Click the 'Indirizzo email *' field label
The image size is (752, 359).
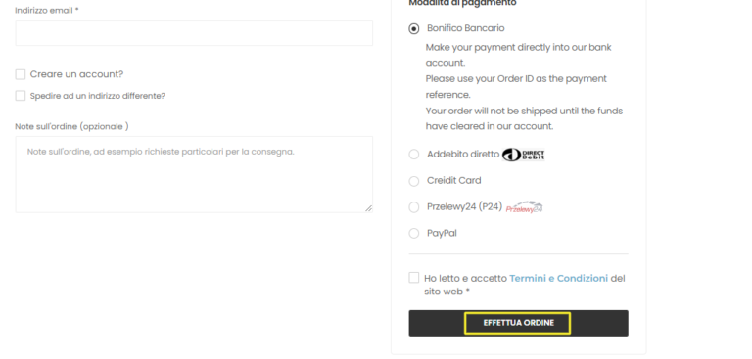(x=47, y=10)
